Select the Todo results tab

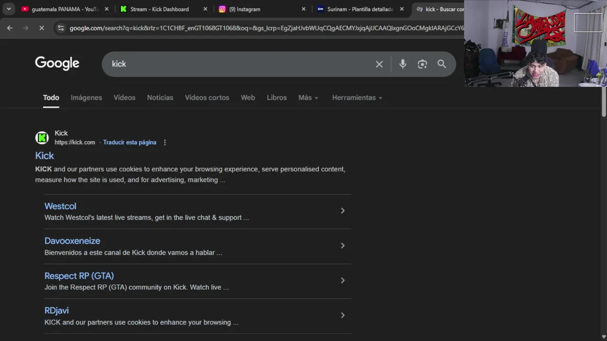coord(51,98)
